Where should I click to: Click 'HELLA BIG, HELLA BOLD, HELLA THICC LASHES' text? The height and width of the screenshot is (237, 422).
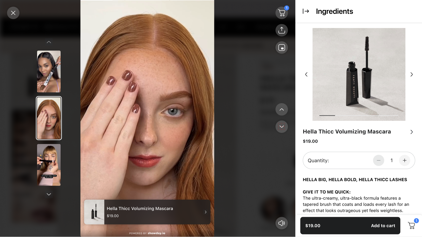click(x=355, y=180)
